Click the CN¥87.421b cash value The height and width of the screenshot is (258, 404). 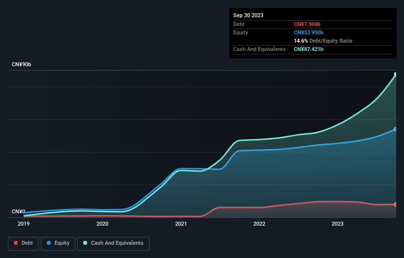pyautogui.click(x=309, y=49)
